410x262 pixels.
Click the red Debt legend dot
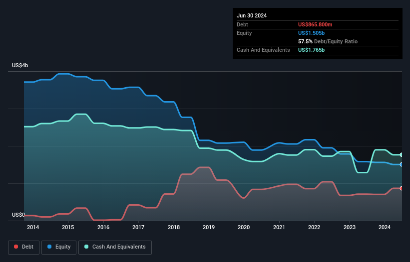click(x=16, y=247)
